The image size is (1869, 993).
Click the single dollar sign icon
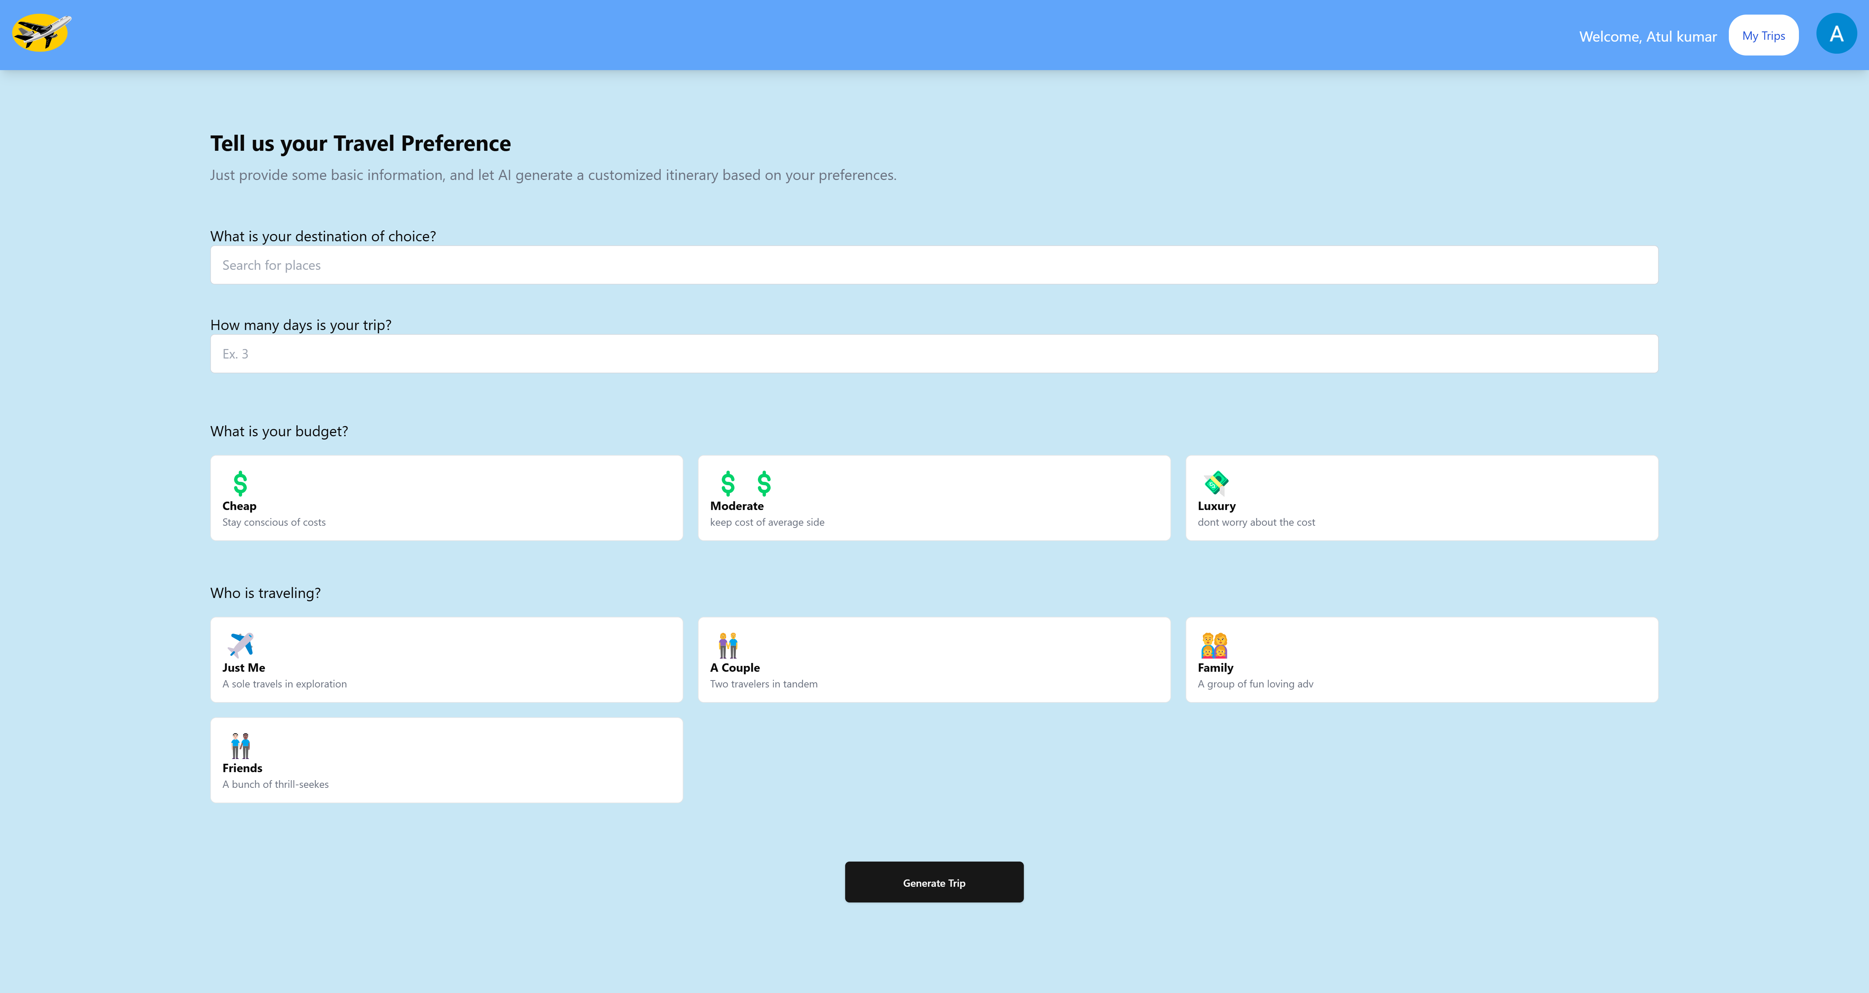[240, 483]
